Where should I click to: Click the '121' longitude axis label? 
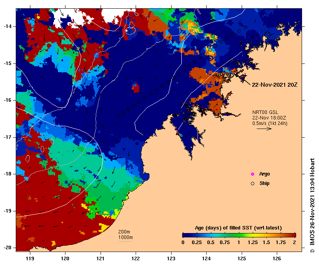pos(101,259)
